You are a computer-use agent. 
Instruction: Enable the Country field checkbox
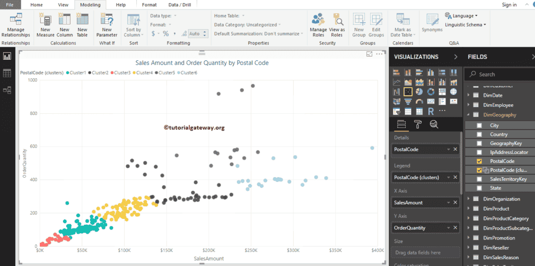479,134
